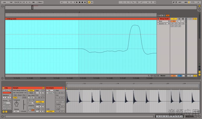The height and width of the screenshot is (119, 202).
Task: Toggle the orange Lock Envelopes button
Action: (168, 15)
